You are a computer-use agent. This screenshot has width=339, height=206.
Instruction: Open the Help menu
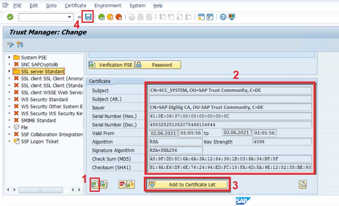(x=158, y=6)
